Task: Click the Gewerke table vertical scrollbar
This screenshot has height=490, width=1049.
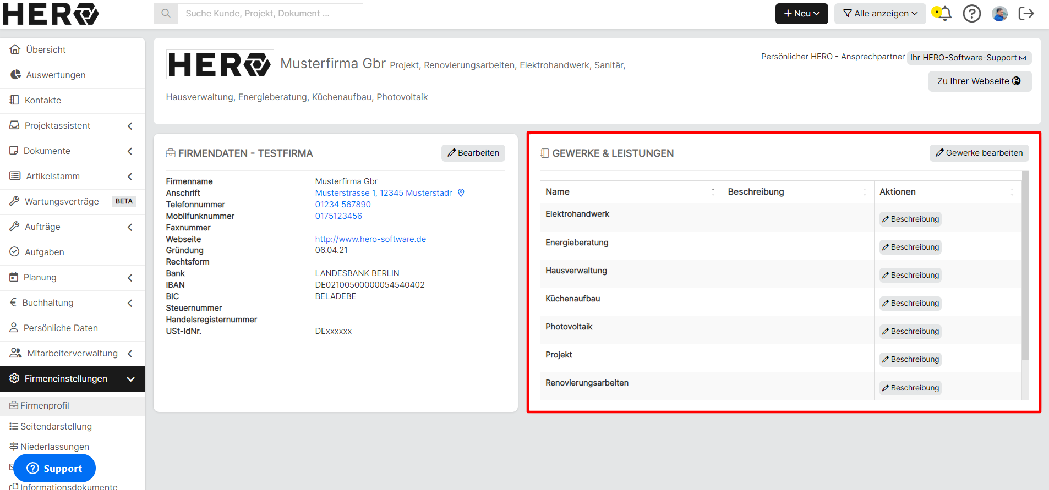Action: pyautogui.click(x=1025, y=265)
